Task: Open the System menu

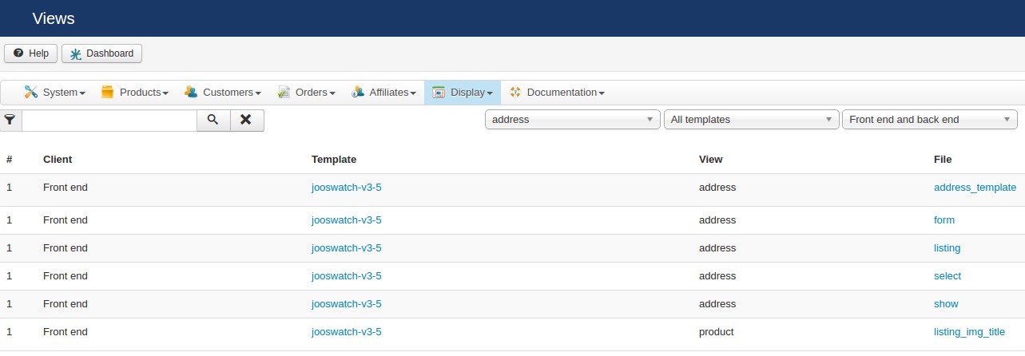Action: click(x=54, y=93)
